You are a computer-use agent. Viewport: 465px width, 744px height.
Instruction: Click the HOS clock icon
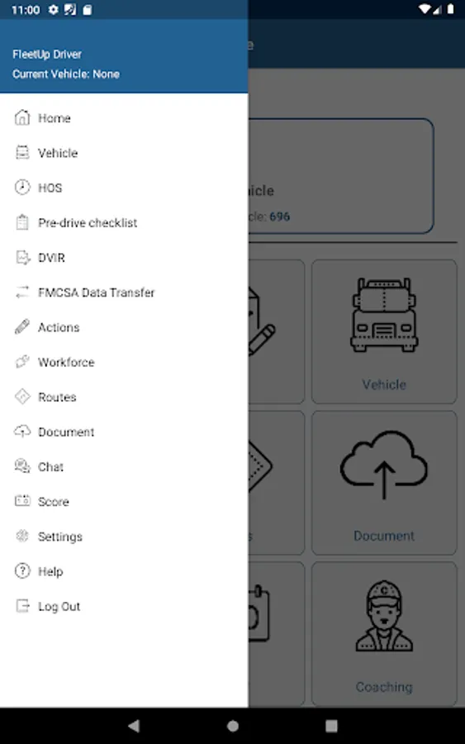[22, 188]
